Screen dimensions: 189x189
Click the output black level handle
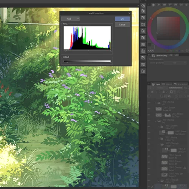click(x=67, y=62)
